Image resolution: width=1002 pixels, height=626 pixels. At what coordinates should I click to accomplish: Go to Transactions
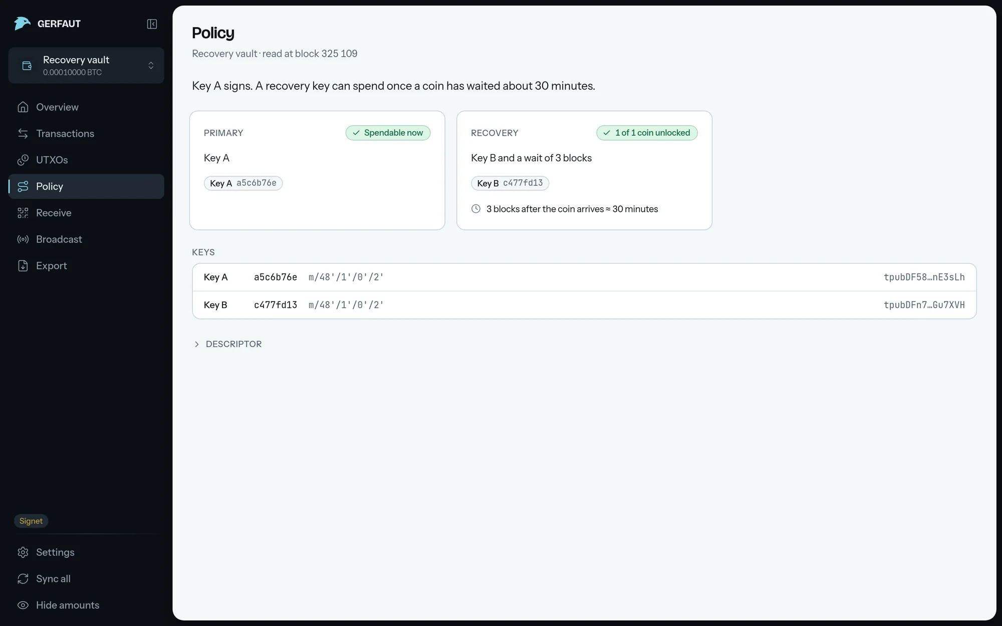click(86, 134)
